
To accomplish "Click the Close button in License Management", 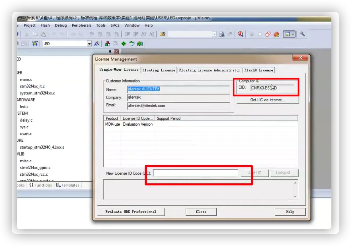I will (201, 211).
